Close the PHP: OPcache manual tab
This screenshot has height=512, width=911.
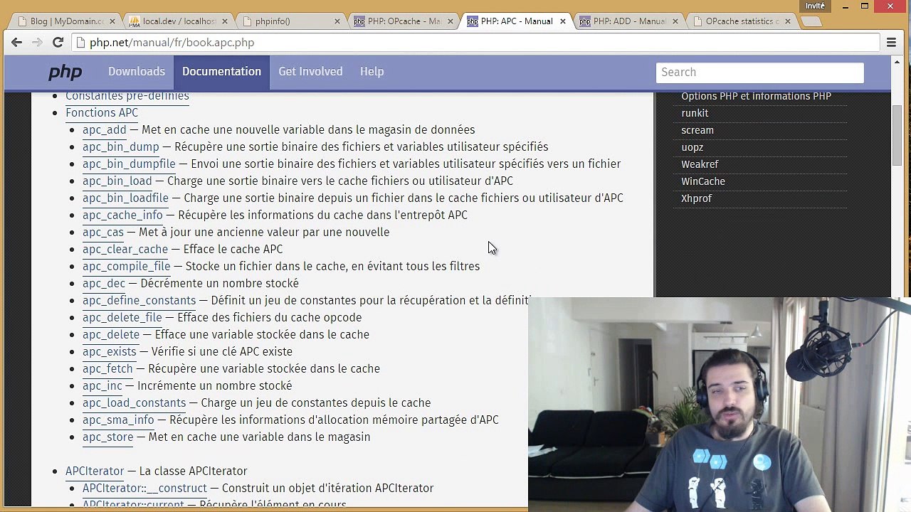[x=450, y=21]
